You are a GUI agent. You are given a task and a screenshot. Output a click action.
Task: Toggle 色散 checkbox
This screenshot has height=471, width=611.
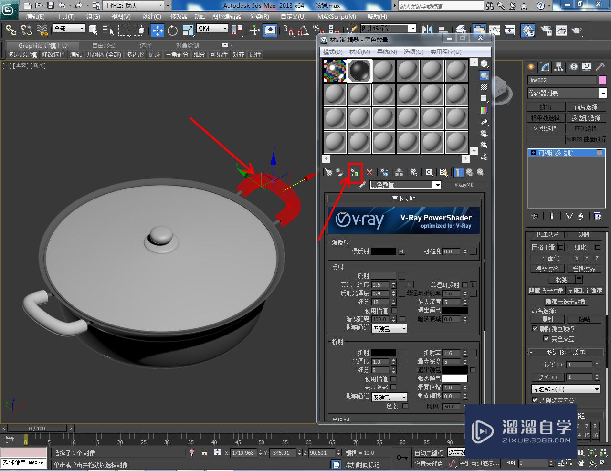tap(405, 406)
